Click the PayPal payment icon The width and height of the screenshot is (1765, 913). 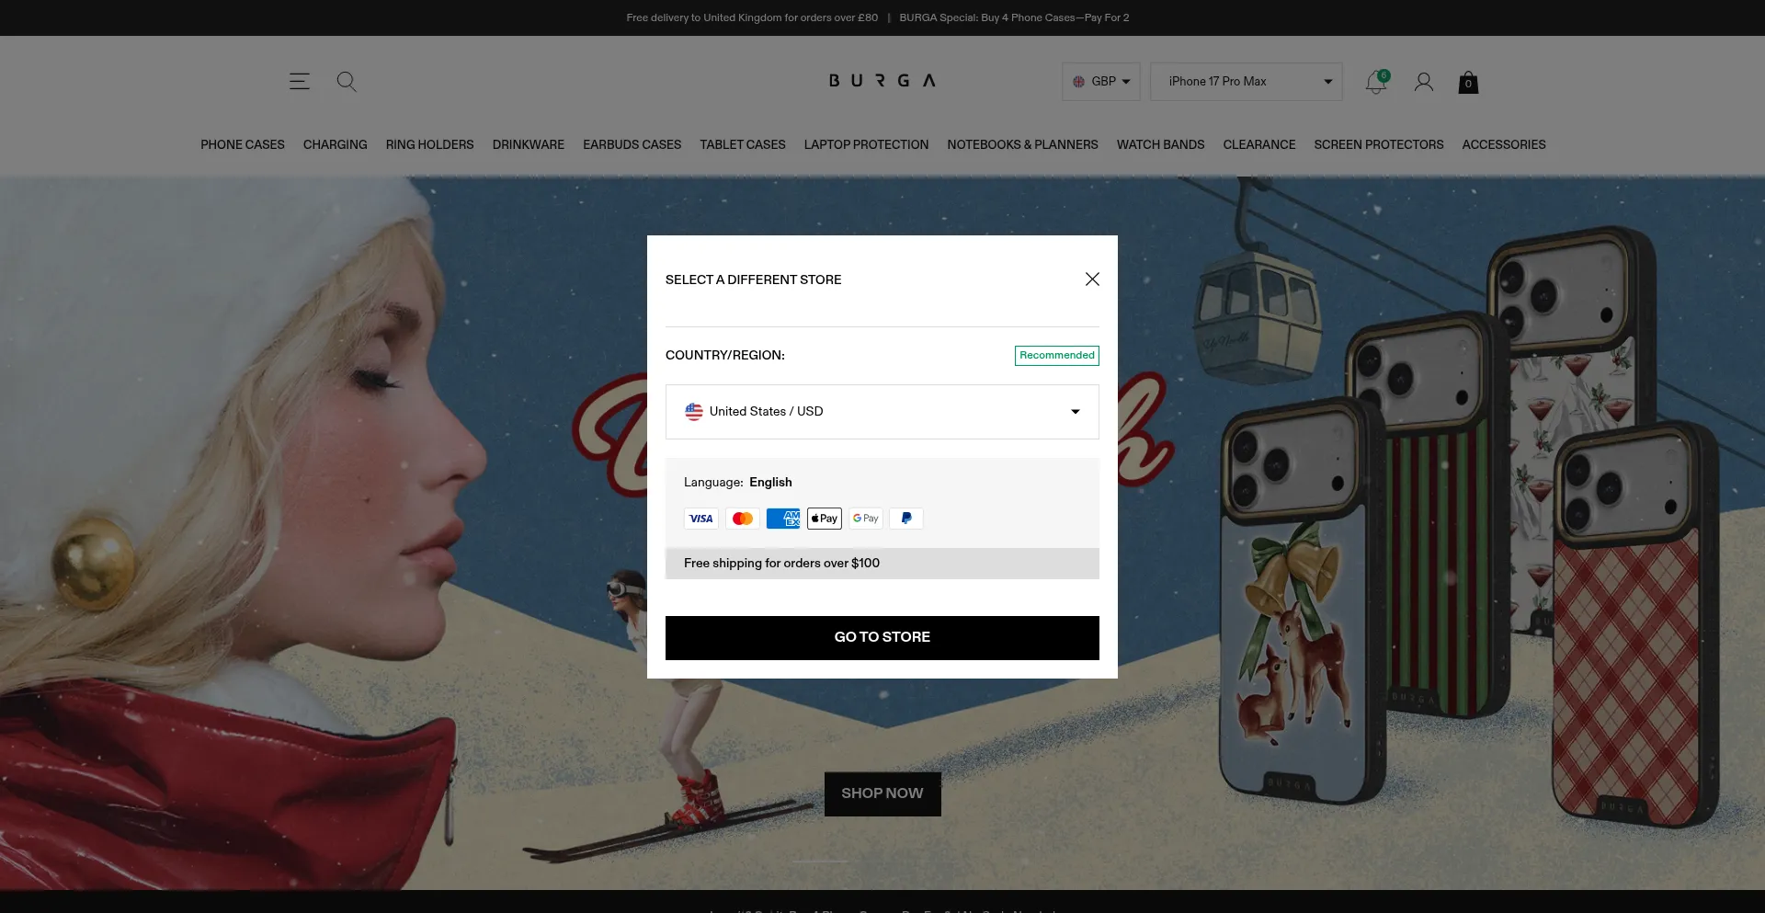[x=905, y=519]
